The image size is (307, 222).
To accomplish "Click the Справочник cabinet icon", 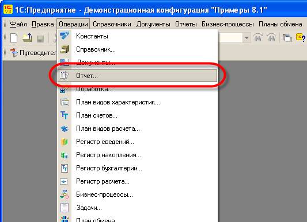I will pos(65,49).
